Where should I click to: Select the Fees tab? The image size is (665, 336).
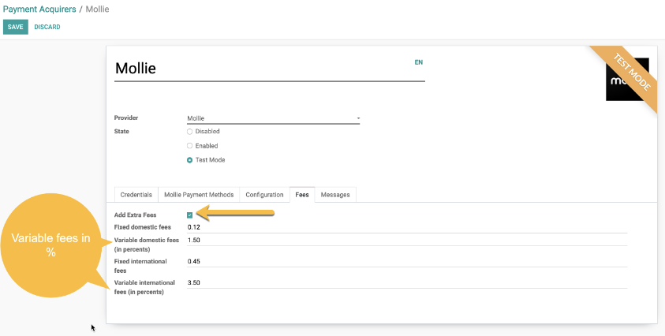click(x=302, y=195)
